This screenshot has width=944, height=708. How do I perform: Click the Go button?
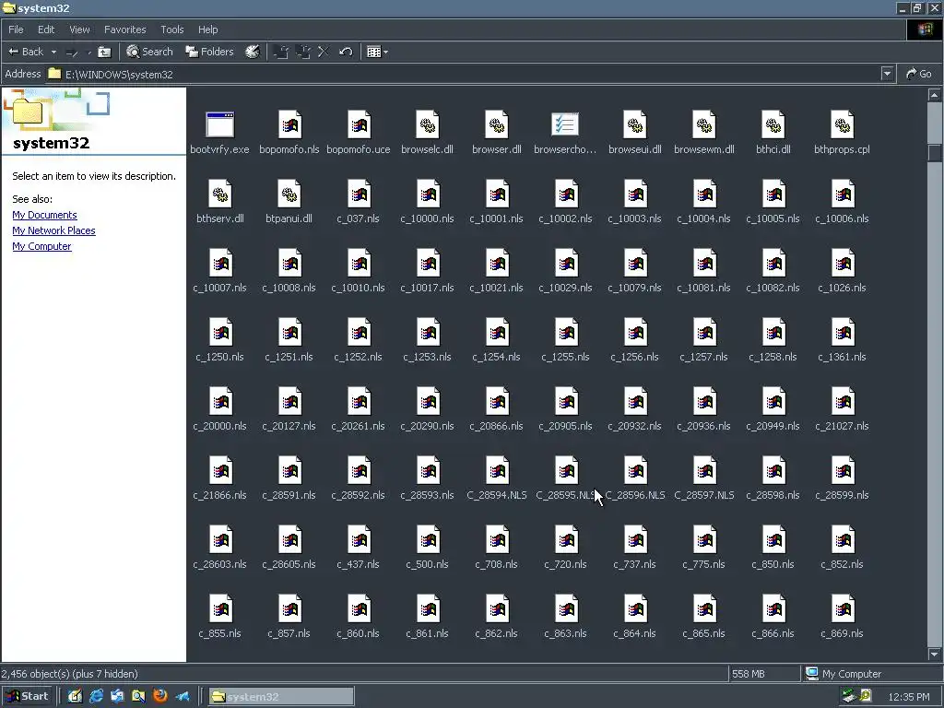(919, 74)
